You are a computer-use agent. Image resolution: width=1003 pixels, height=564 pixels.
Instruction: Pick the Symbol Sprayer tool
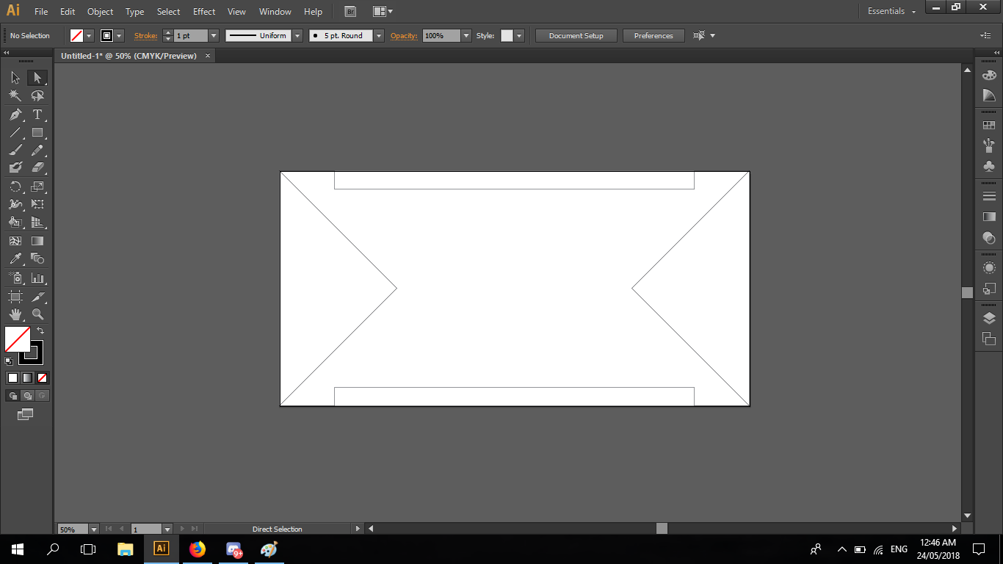coord(15,278)
